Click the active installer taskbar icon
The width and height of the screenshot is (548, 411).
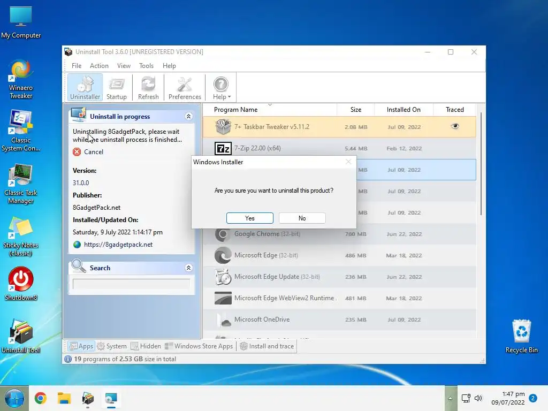coord(111,398)
